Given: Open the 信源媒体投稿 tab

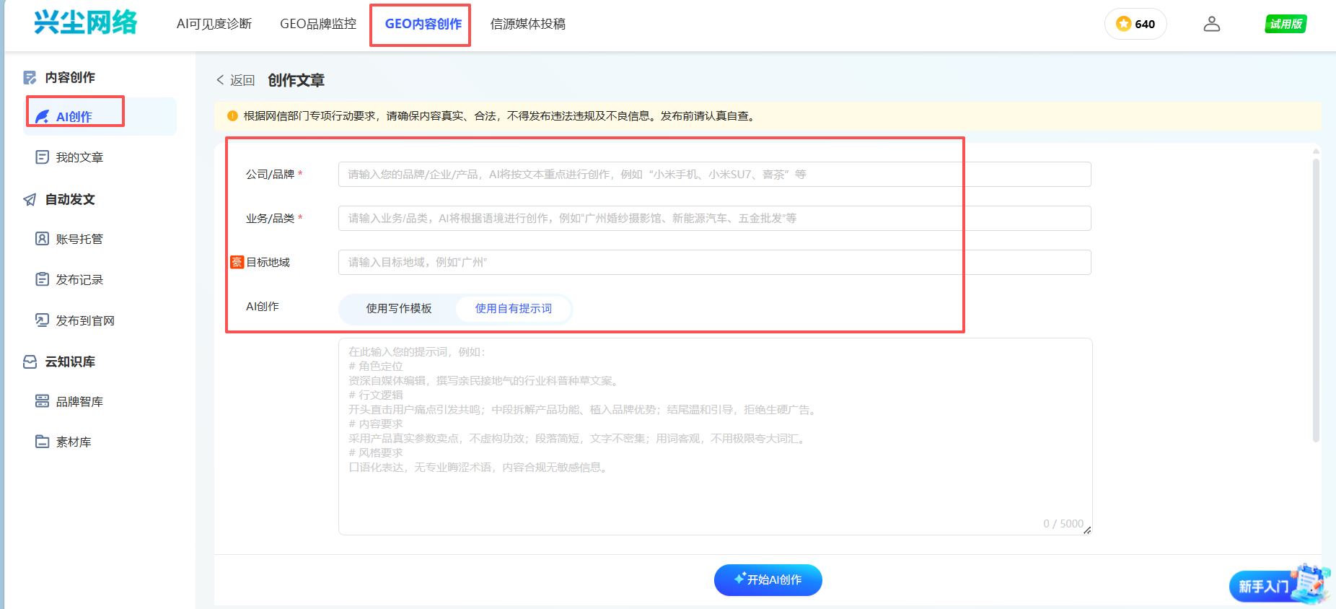Looking at the screenshot, I should pyautogui.click(x=528, y=24).
